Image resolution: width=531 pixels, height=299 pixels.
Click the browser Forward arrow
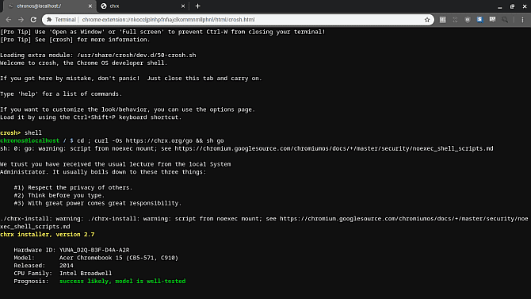[21, 20]
